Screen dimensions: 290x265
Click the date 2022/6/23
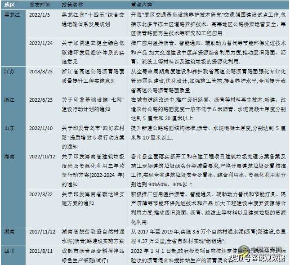tap(41, 100)
